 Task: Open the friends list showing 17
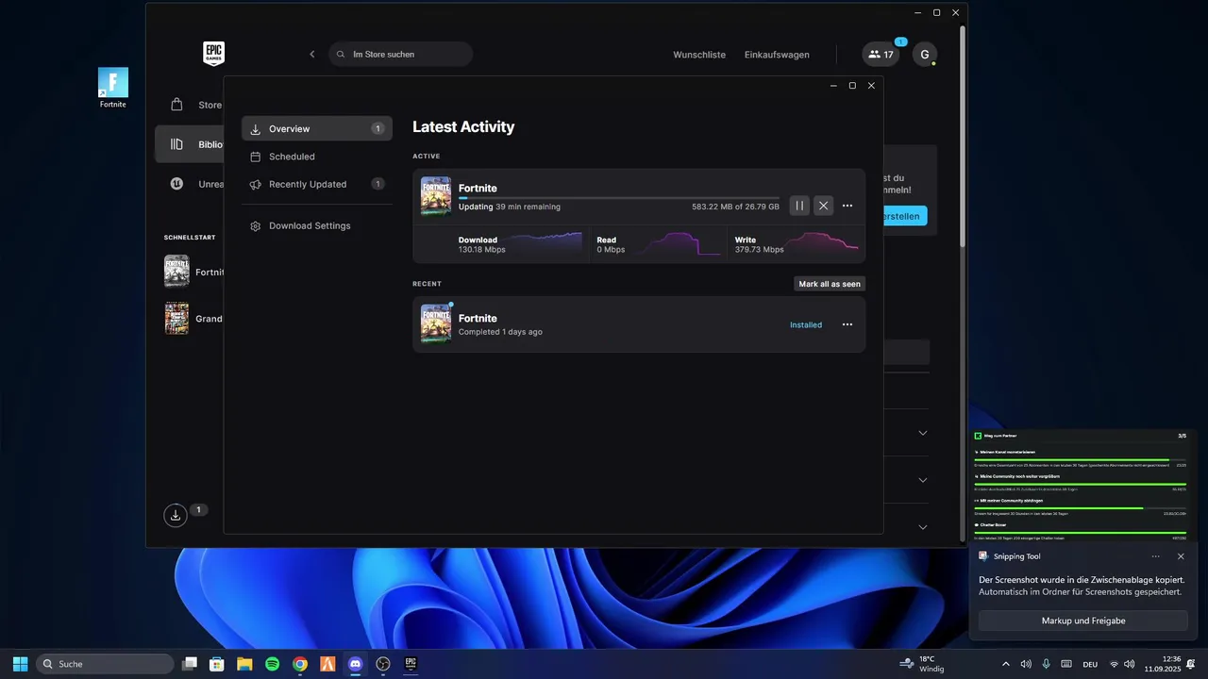click(881, 55)
